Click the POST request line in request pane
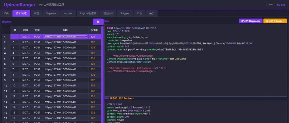Image resolution: width=289 pixels, height=123 pixels. 131,28
